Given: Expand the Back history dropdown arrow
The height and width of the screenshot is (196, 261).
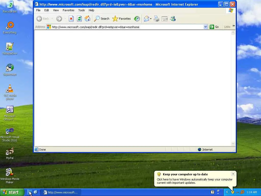Looking at the screenshot, I should (x=52, y=19).
